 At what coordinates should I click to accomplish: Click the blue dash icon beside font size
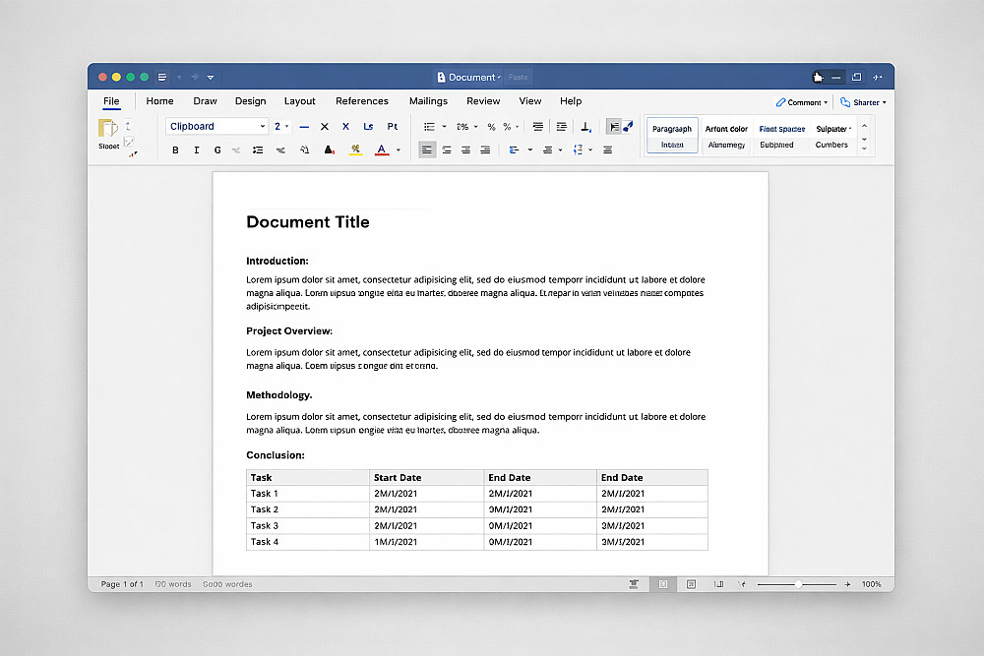304,127
